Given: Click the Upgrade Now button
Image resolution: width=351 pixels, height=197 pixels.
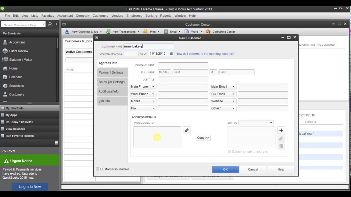Looking at the screenshot, I should point(30,187).
